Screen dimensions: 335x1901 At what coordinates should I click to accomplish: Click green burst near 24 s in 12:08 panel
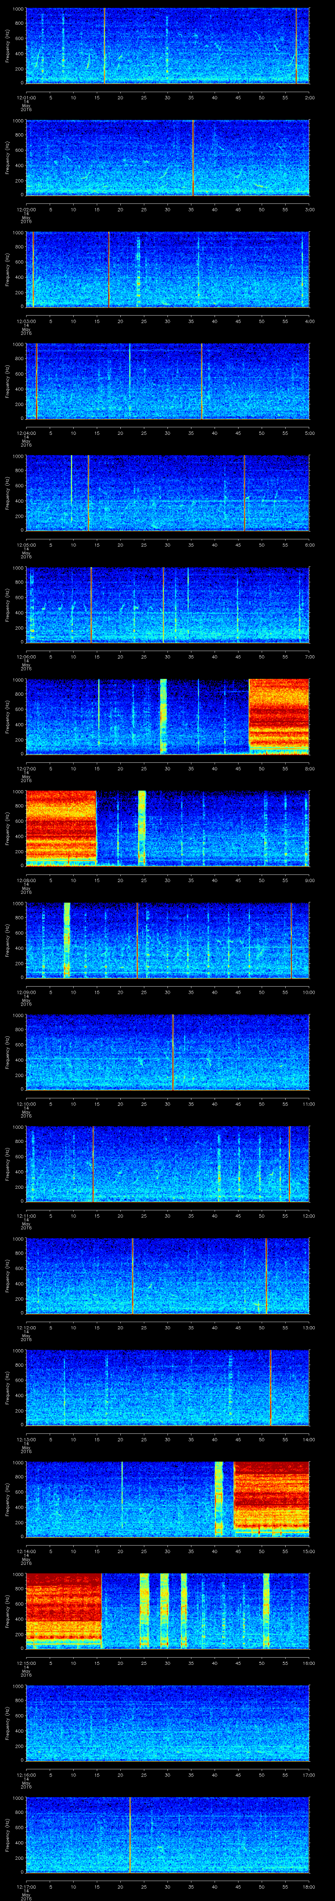click(x=142, y=828)
